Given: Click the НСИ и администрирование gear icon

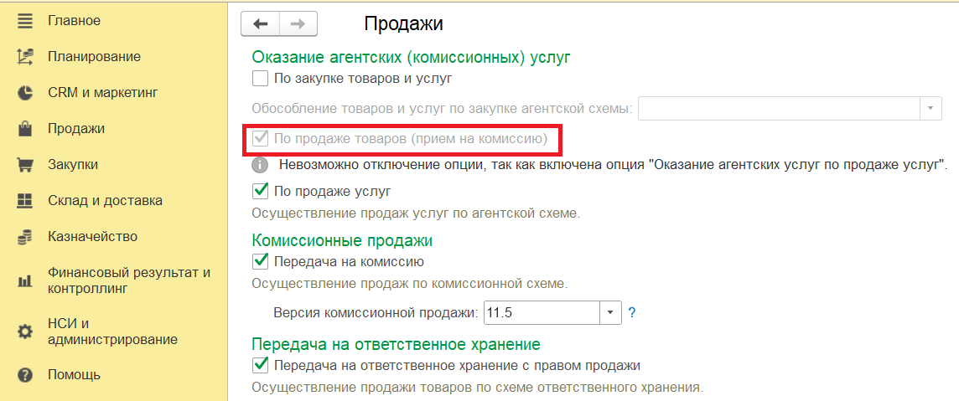Looking at the screenshot, I should tap(25, 332).
